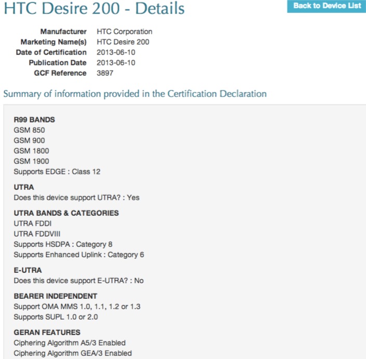The height and width of the screenshot is (359, 366).
Task: Click the R99 BANDS section header
Action: pos(34,120)
